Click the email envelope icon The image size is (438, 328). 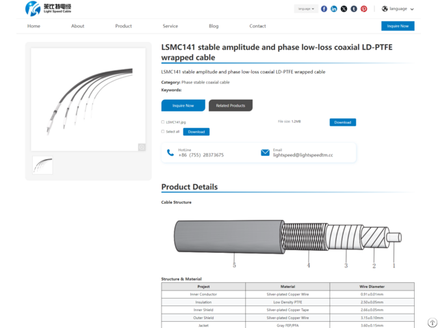point(265,152)
